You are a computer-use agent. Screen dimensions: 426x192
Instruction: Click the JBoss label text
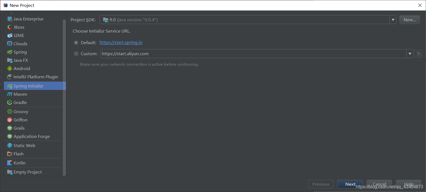[x=19, y=27]
